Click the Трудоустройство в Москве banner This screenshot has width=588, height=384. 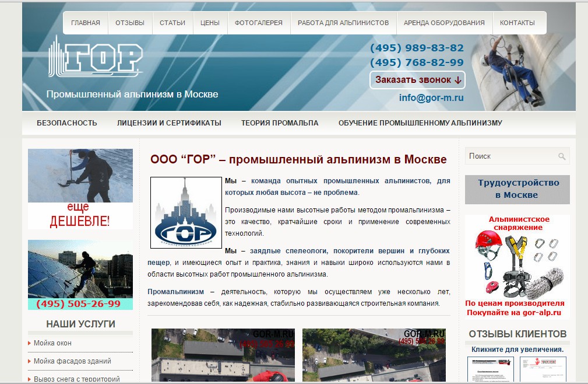[x=517, y=189]
